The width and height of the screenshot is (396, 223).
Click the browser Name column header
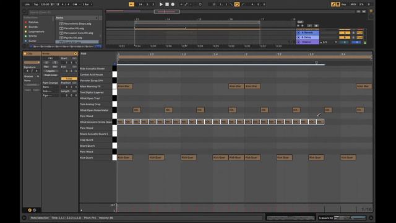[x=77, y=18]
